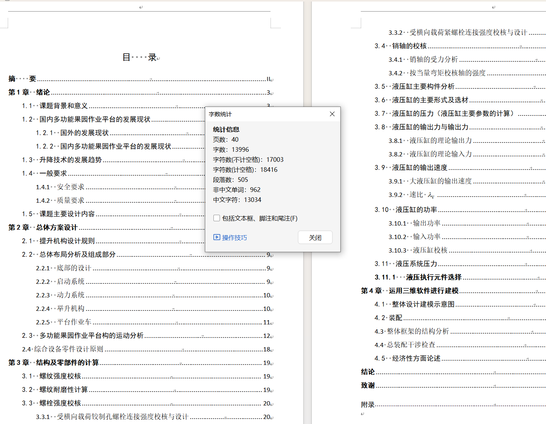This screenshot has width=546, height=424.
Task: Click the 操作技巧 play icon
Action: [x=217, y=237]
